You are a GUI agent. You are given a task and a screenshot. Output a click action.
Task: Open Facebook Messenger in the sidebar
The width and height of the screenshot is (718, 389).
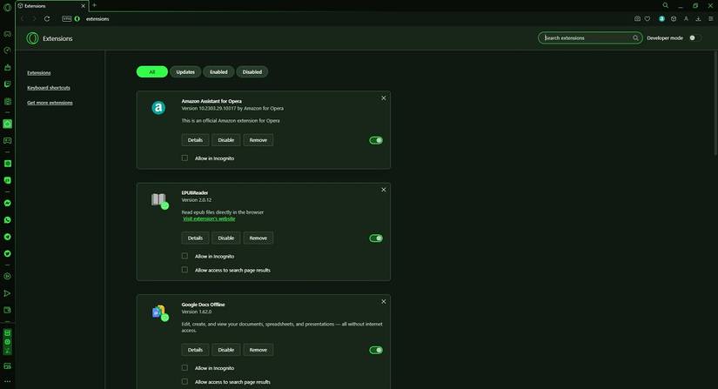tap(7, 203)
